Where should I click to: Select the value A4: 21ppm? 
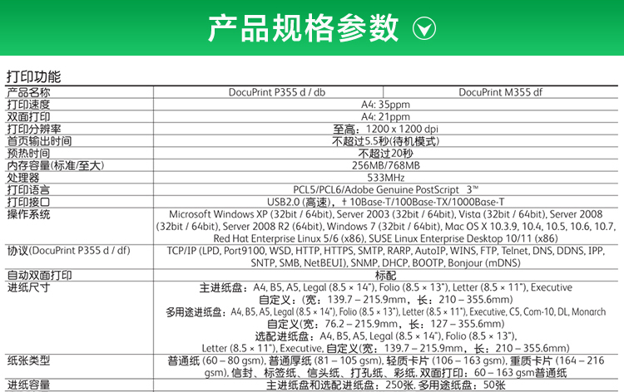[385, 117]
